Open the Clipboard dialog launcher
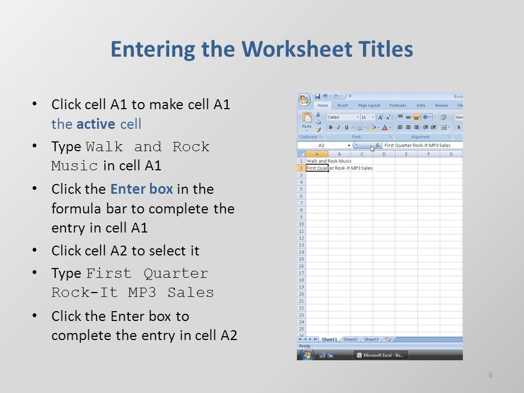Viewport: 524px width, 393px height. pyautogui.click(x=321, y=137)
